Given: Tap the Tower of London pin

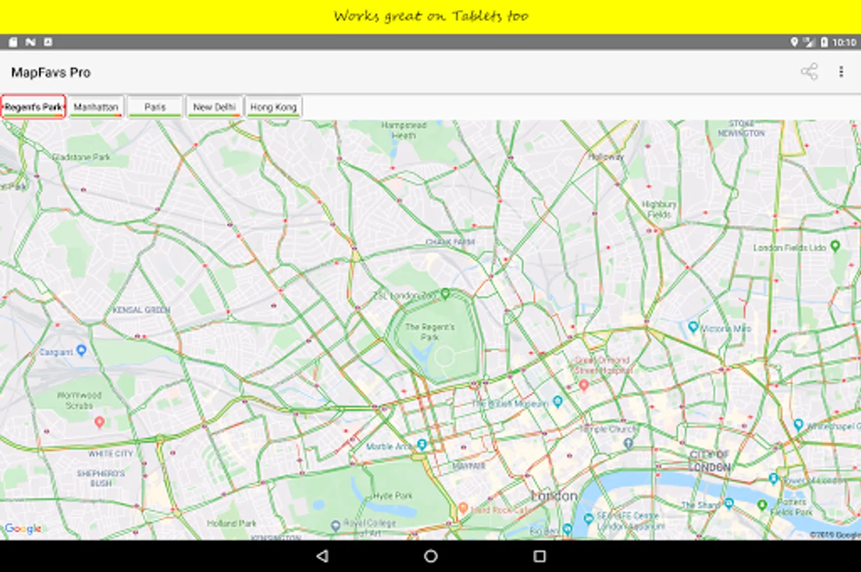Looking at the screenshot, I should click(x=773, y=478).
